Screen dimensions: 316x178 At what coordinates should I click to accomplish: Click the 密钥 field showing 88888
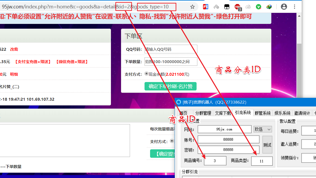pos(228,150)
